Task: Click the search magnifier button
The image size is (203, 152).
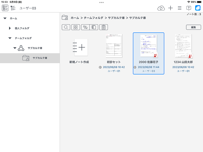Action: [x=66, y=27]
